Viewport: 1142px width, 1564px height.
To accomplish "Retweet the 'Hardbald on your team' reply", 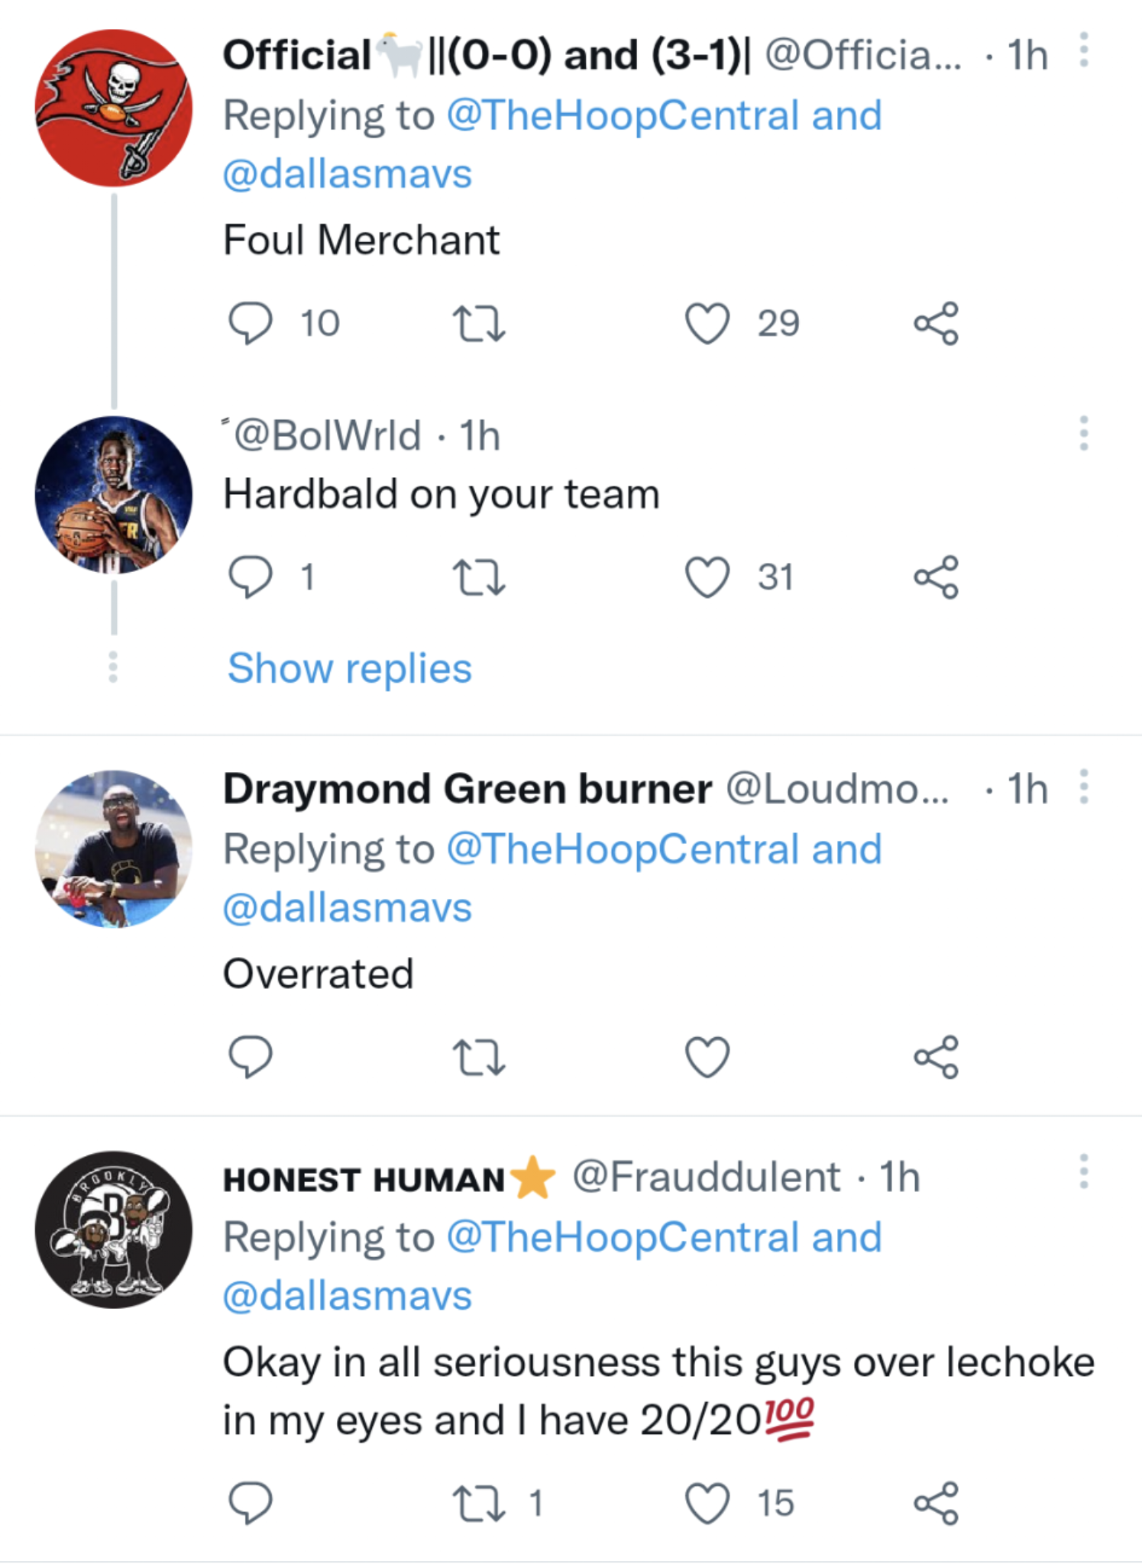I will pos(479,577).
